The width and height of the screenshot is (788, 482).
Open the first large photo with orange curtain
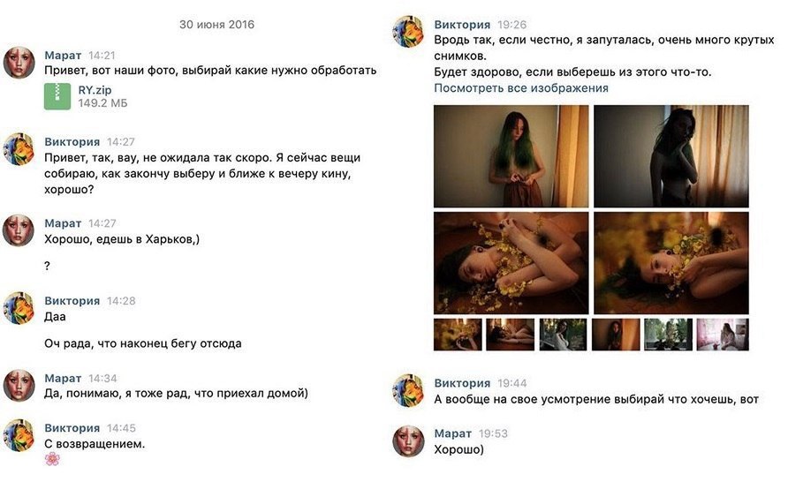click(x=511, y=156)
